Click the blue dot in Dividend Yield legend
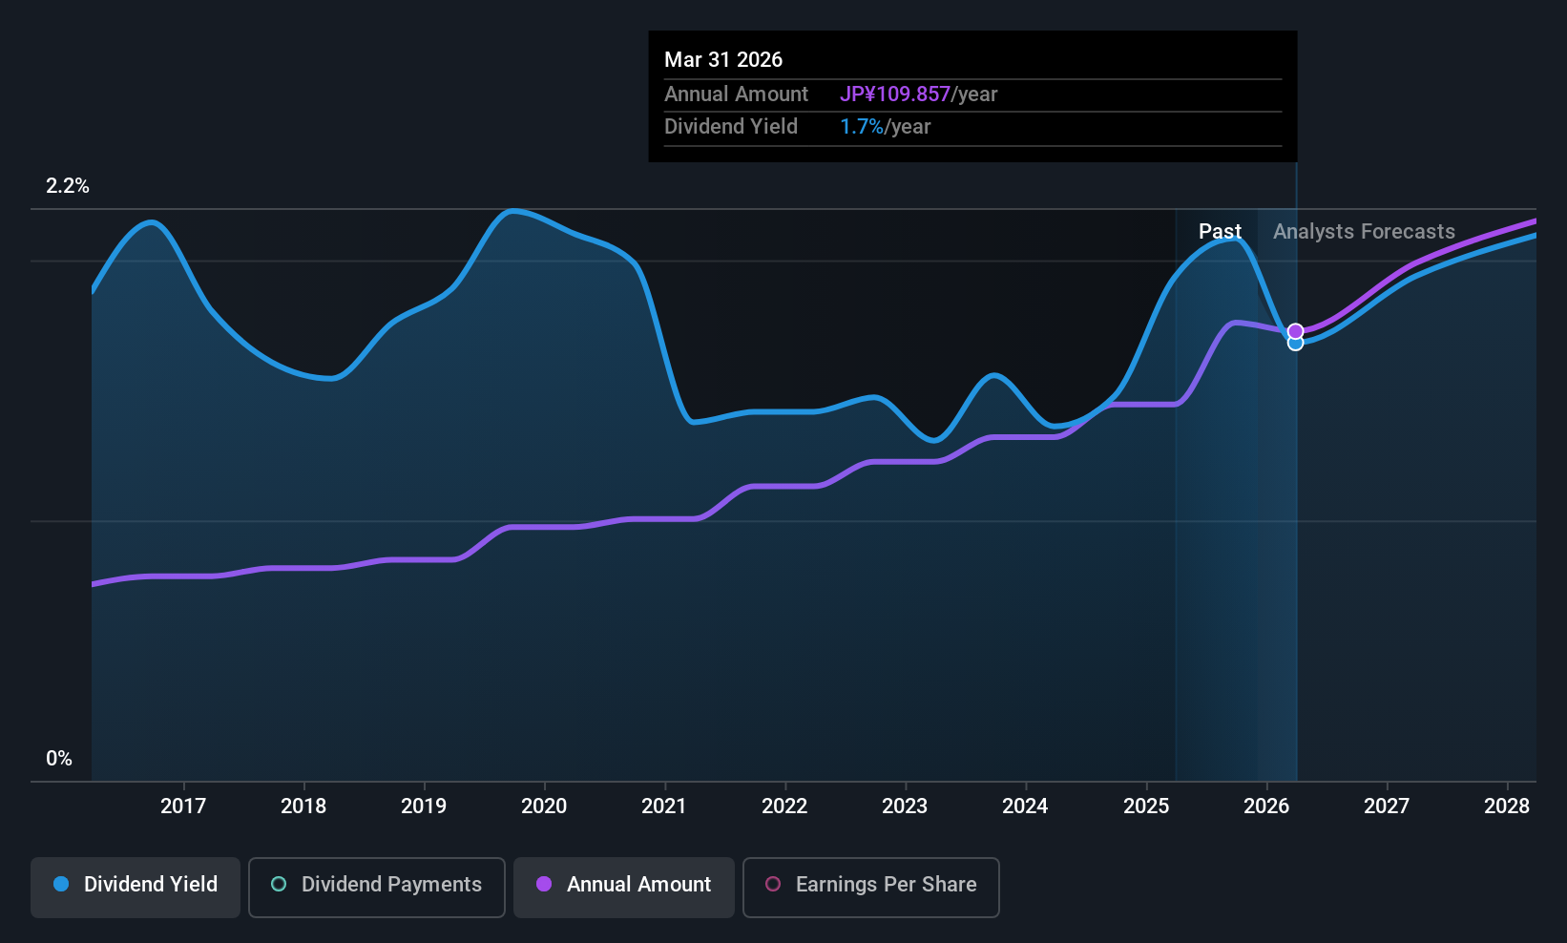This screenshot has width=1567, height=943. coord(61,884)
